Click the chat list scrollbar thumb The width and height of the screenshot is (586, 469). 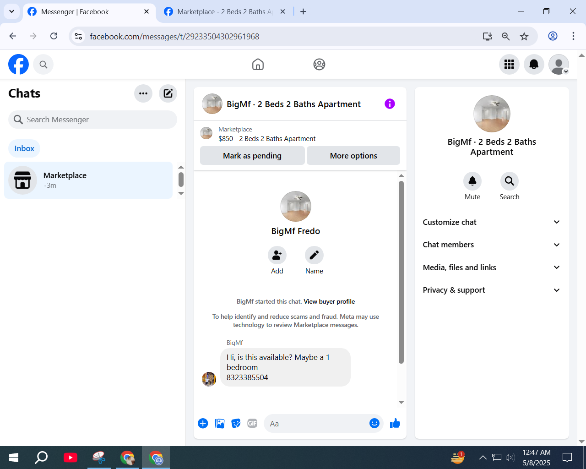click(181, 180)
